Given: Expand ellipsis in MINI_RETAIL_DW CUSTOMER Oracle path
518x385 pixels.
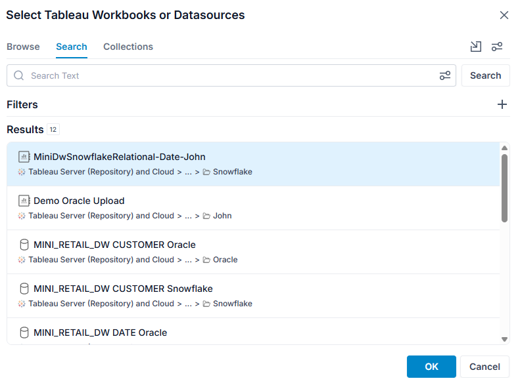Looking at the screenshot, I should pos(188,260).
